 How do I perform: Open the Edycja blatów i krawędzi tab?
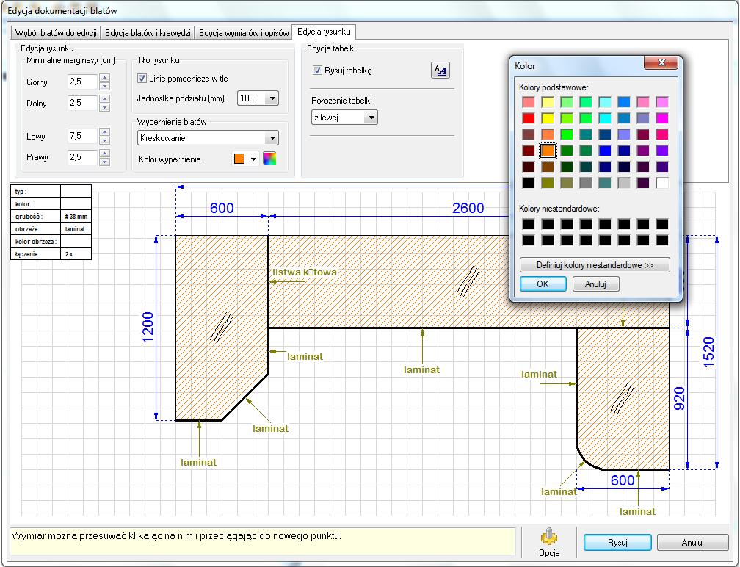(148, 33)
